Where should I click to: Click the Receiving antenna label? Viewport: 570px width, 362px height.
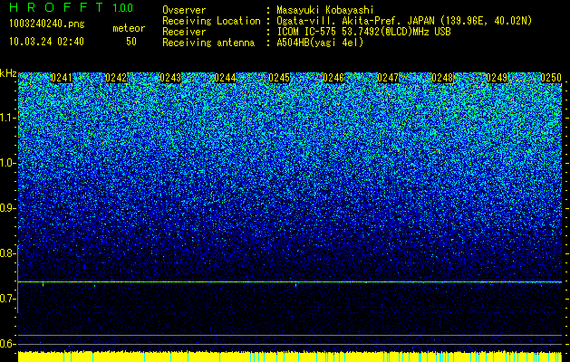pyautogui.click(x=208, y=43)
